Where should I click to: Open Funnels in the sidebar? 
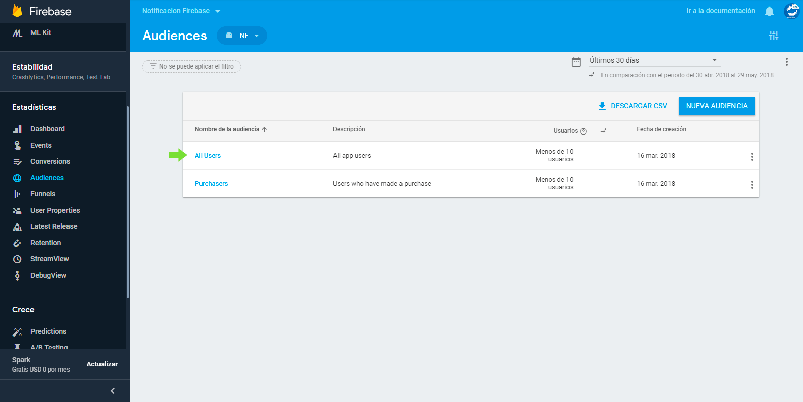43,194
